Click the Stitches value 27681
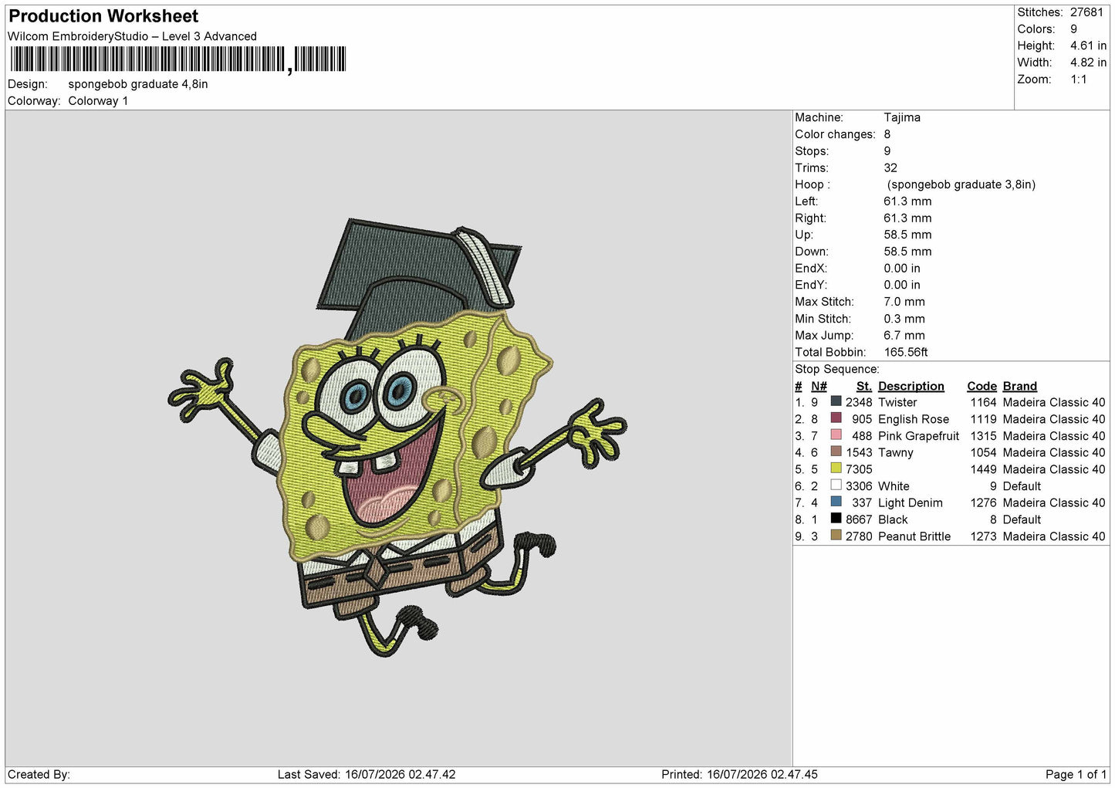 [x=1086, y=12]
